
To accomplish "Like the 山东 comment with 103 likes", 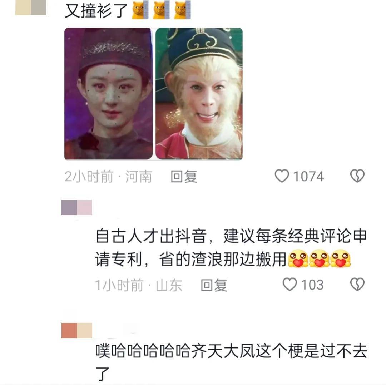I will (289, 284).
